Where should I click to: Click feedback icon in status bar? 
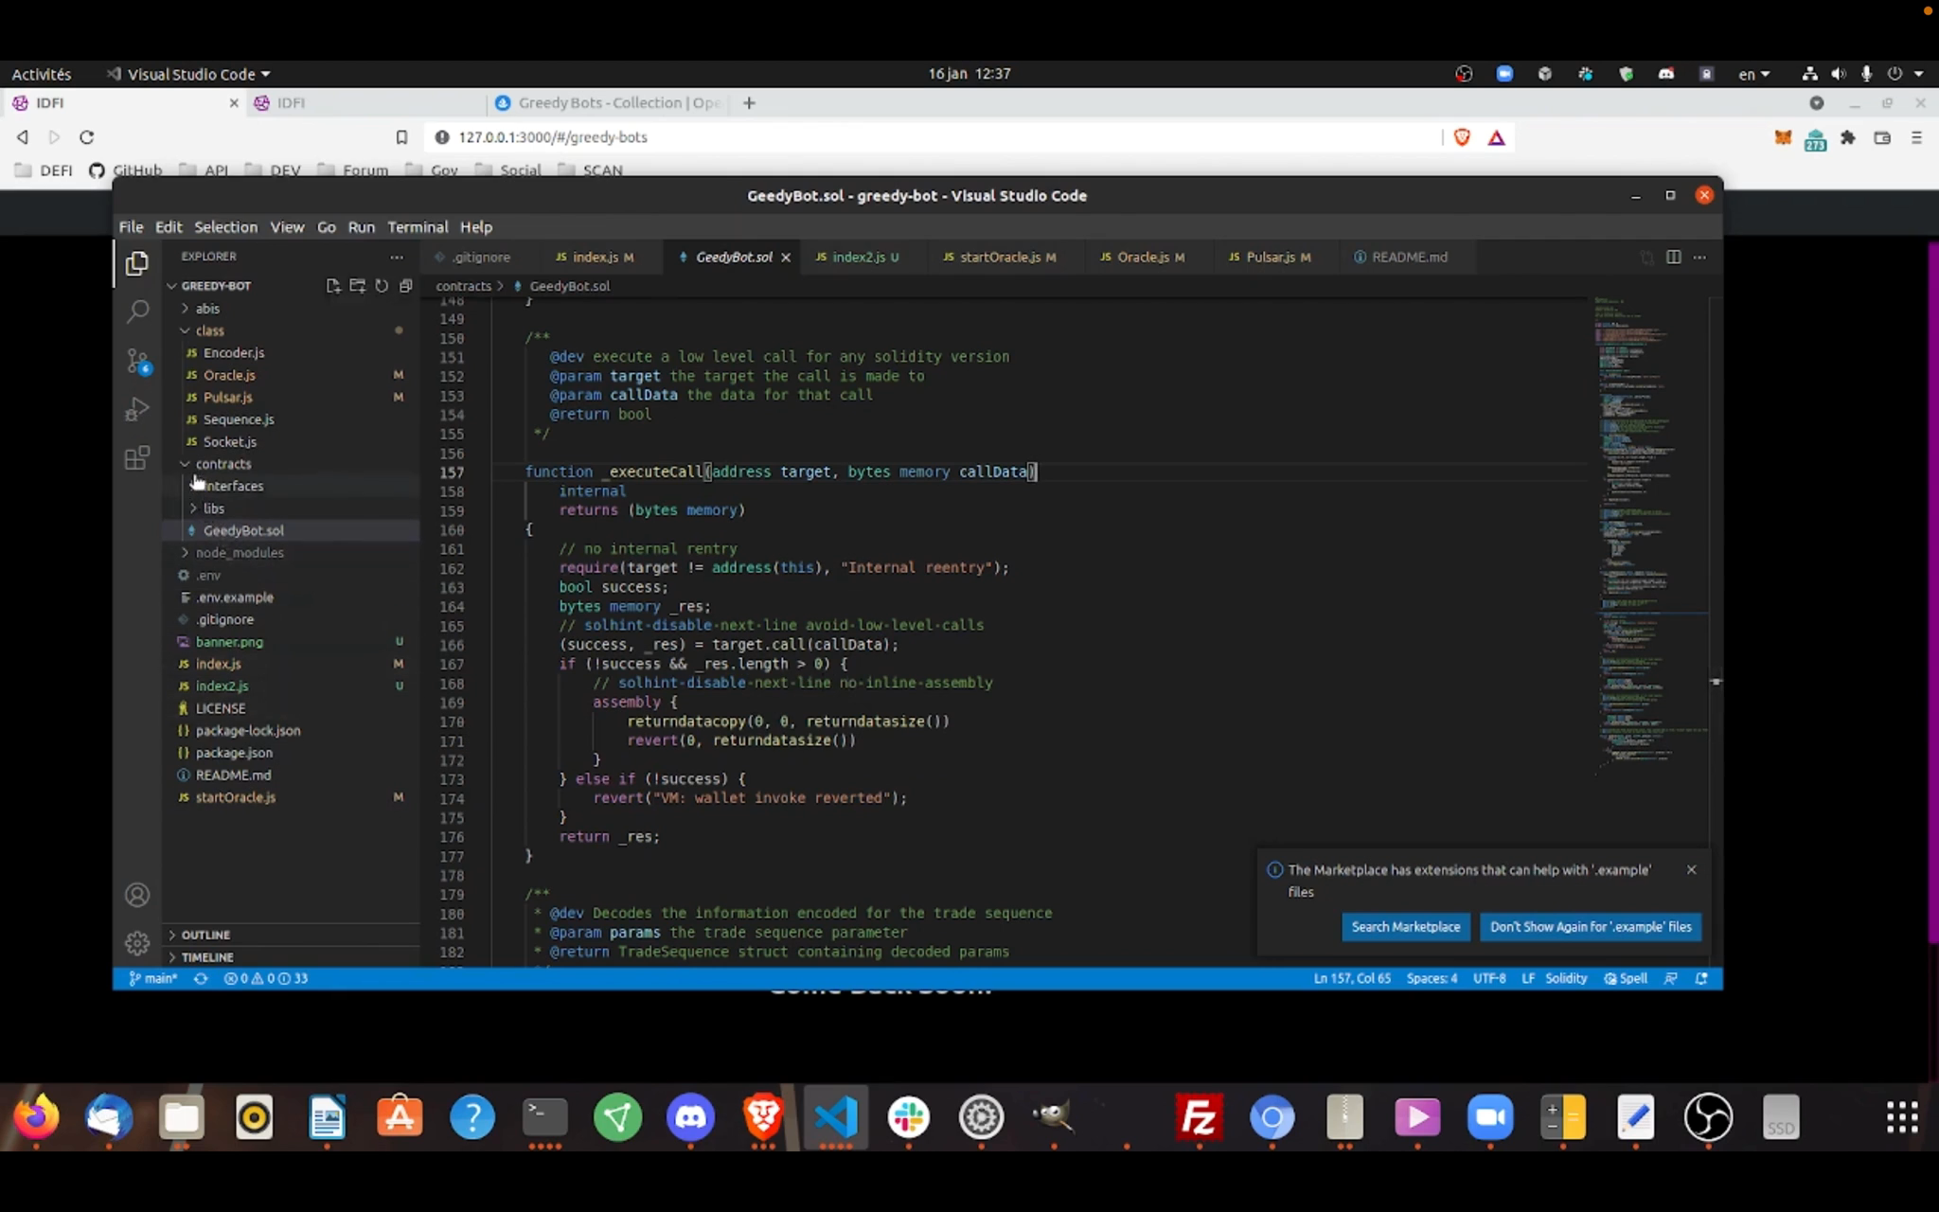(1671, 978)
